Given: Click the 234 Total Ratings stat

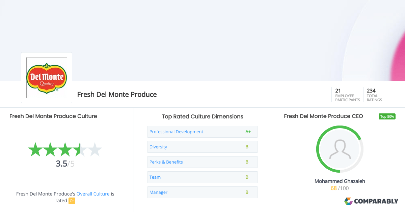Looking at the screenshot, I should coord(375,95).
